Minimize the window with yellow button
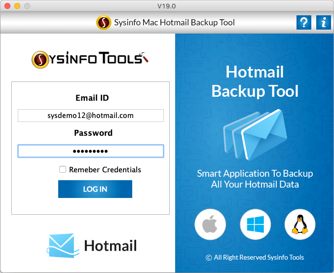This screenshot has width=334, height=273. click(17, 6)
